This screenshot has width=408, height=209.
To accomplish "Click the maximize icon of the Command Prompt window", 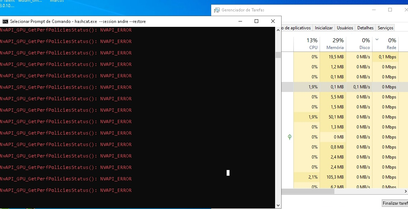I will pyautogui.click(x=256, y=21).
